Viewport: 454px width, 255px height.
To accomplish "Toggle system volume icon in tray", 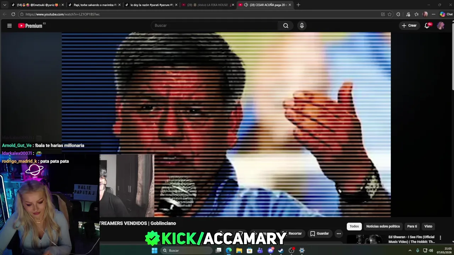I will [431, 250].
